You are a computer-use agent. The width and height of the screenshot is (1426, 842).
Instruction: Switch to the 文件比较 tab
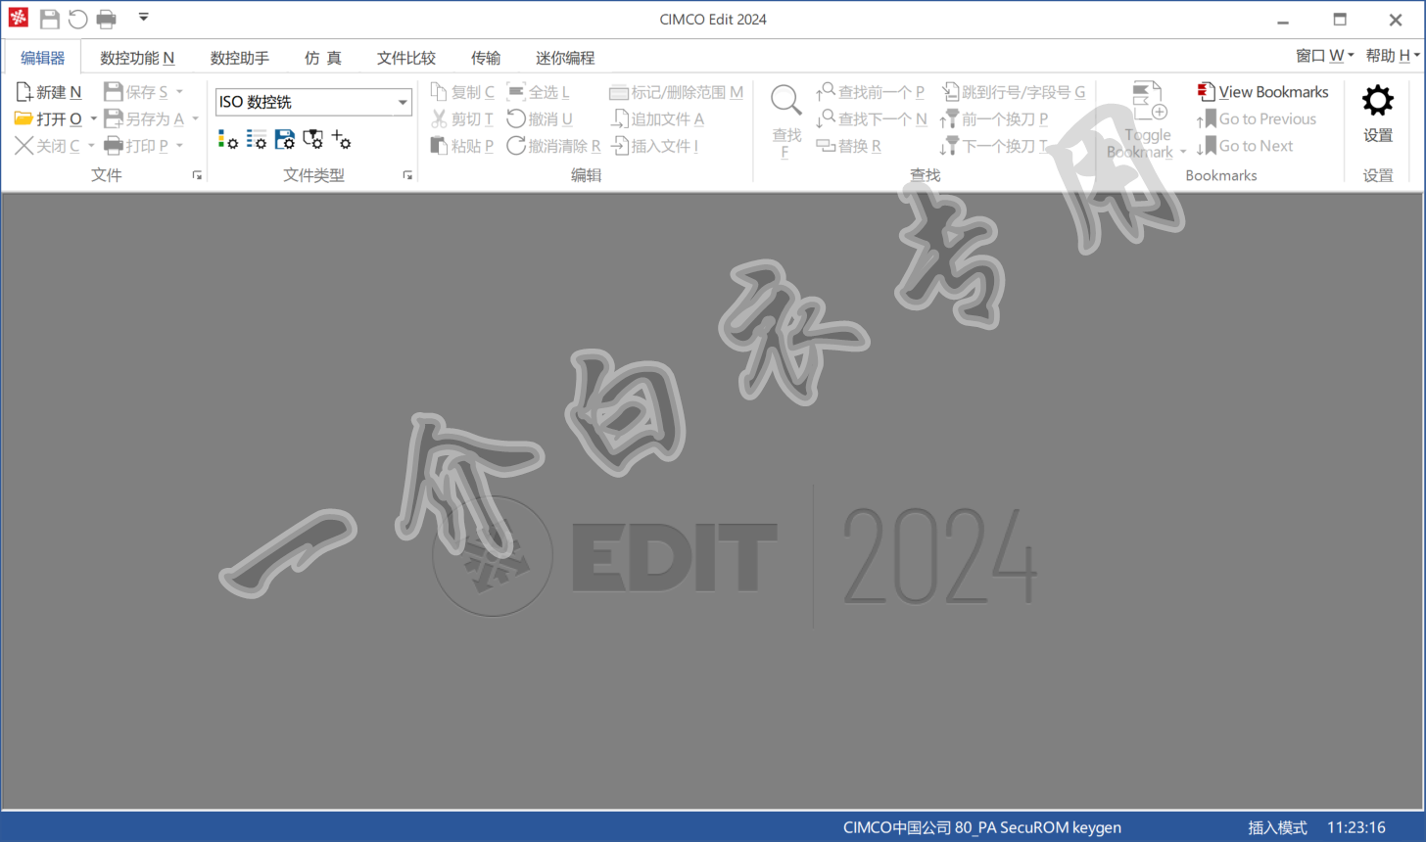(406, 58)
